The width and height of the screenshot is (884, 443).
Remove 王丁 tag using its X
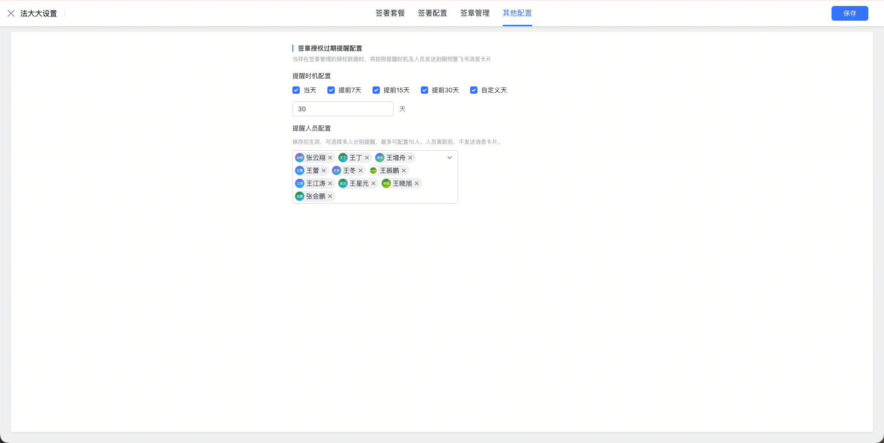tap(367, 158)
